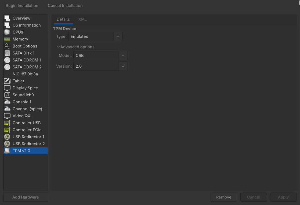
Task: Click Begin Installation
Action: [x=22, y=5]
